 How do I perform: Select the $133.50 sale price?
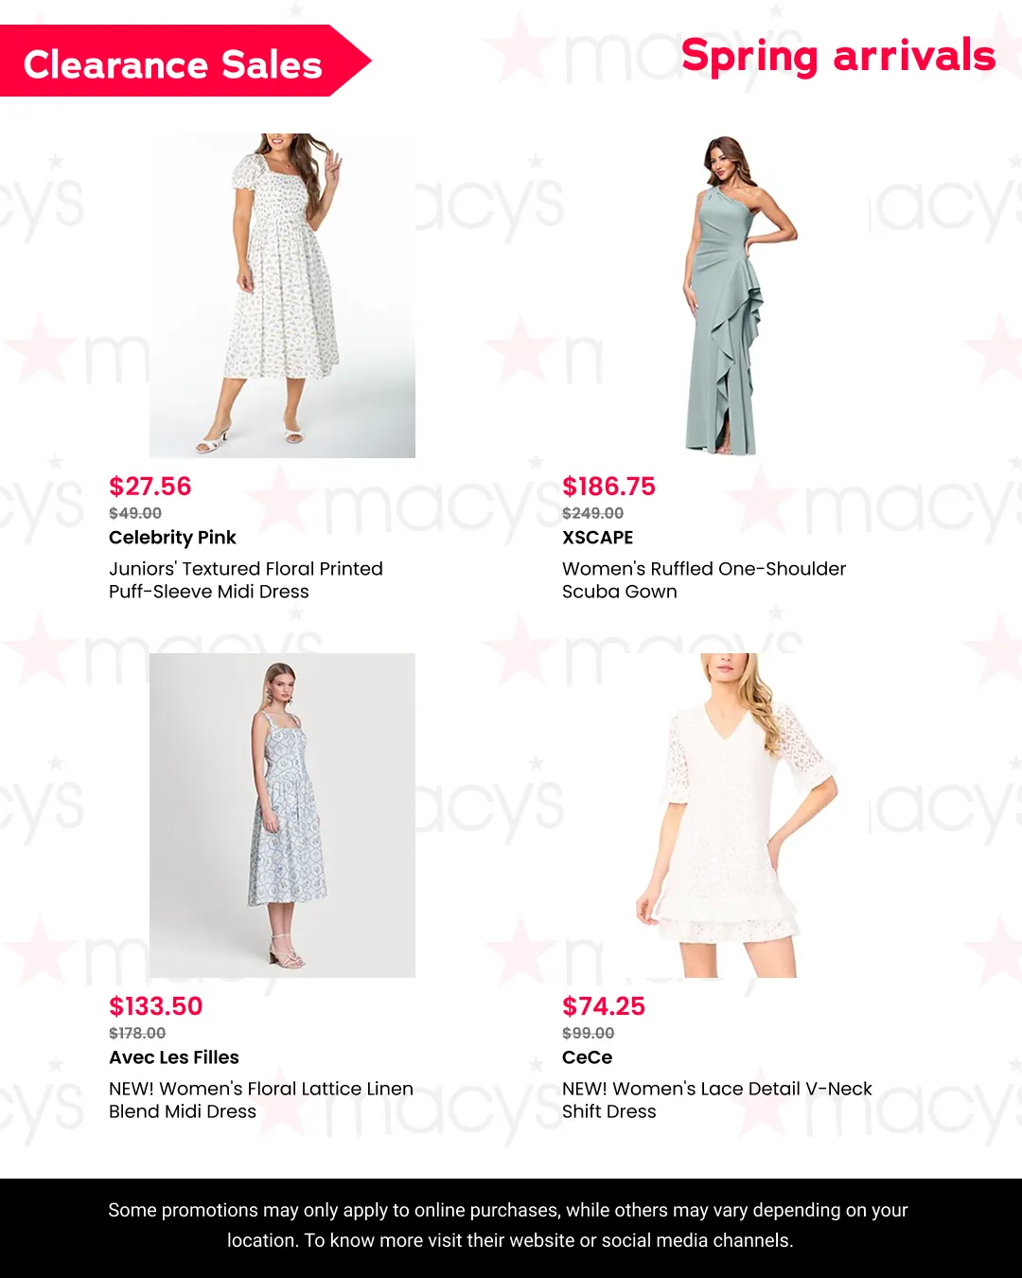[156, 1006]
